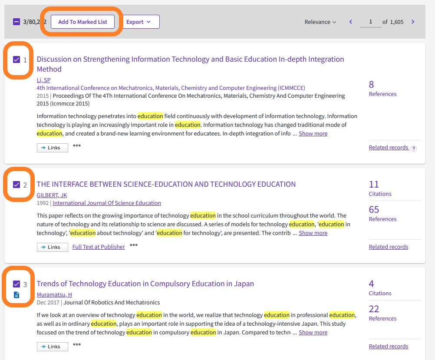
Task: Open author link Muramatsu, H
Action: 54,295
